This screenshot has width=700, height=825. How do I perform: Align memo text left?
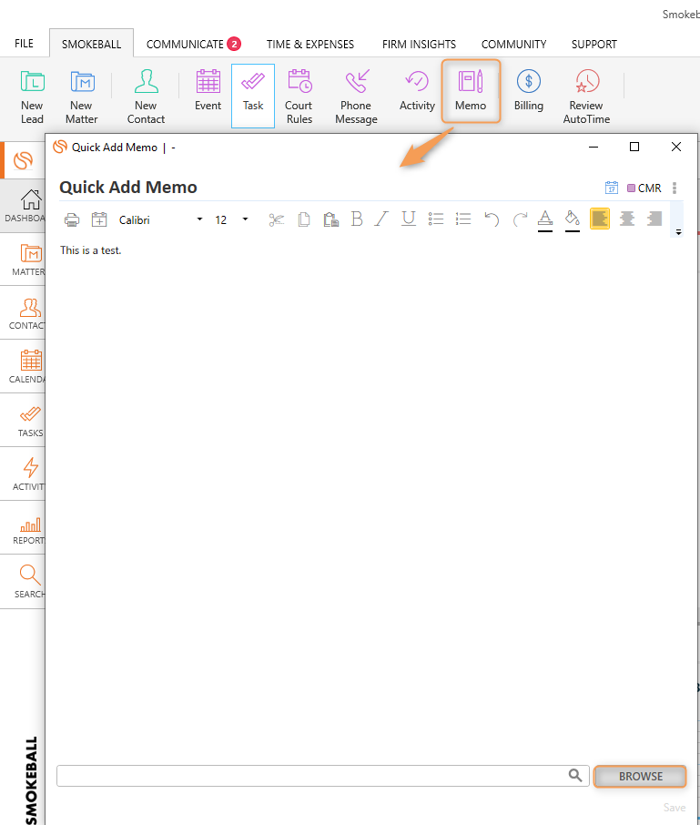[600, 219]
